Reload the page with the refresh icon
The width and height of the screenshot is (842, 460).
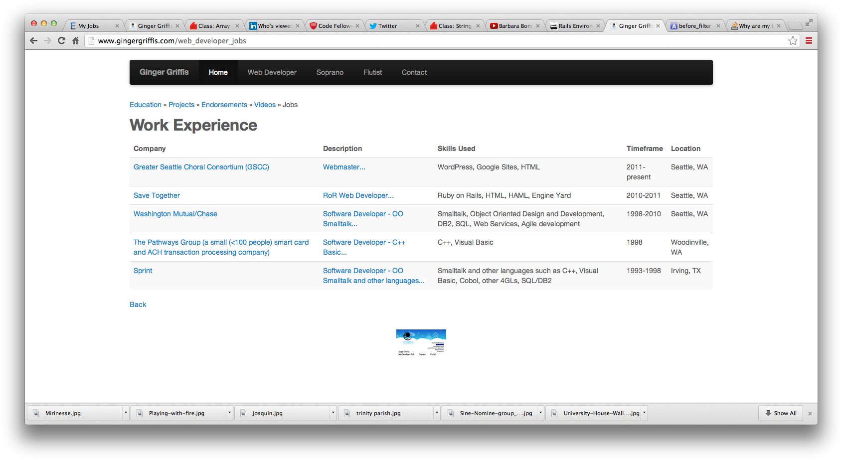pos(61,41)
